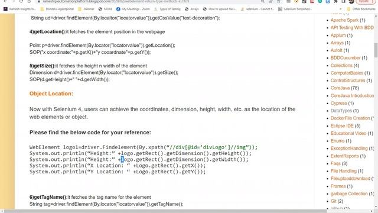The width and height of the screenshot is (378, 213).
Task: Click the address bar URL
Action: (x=116, y=1)
